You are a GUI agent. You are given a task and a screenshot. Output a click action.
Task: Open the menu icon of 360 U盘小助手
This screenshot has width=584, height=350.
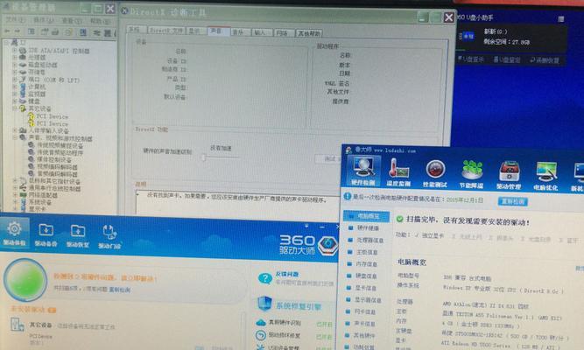(x=561, y=19)
